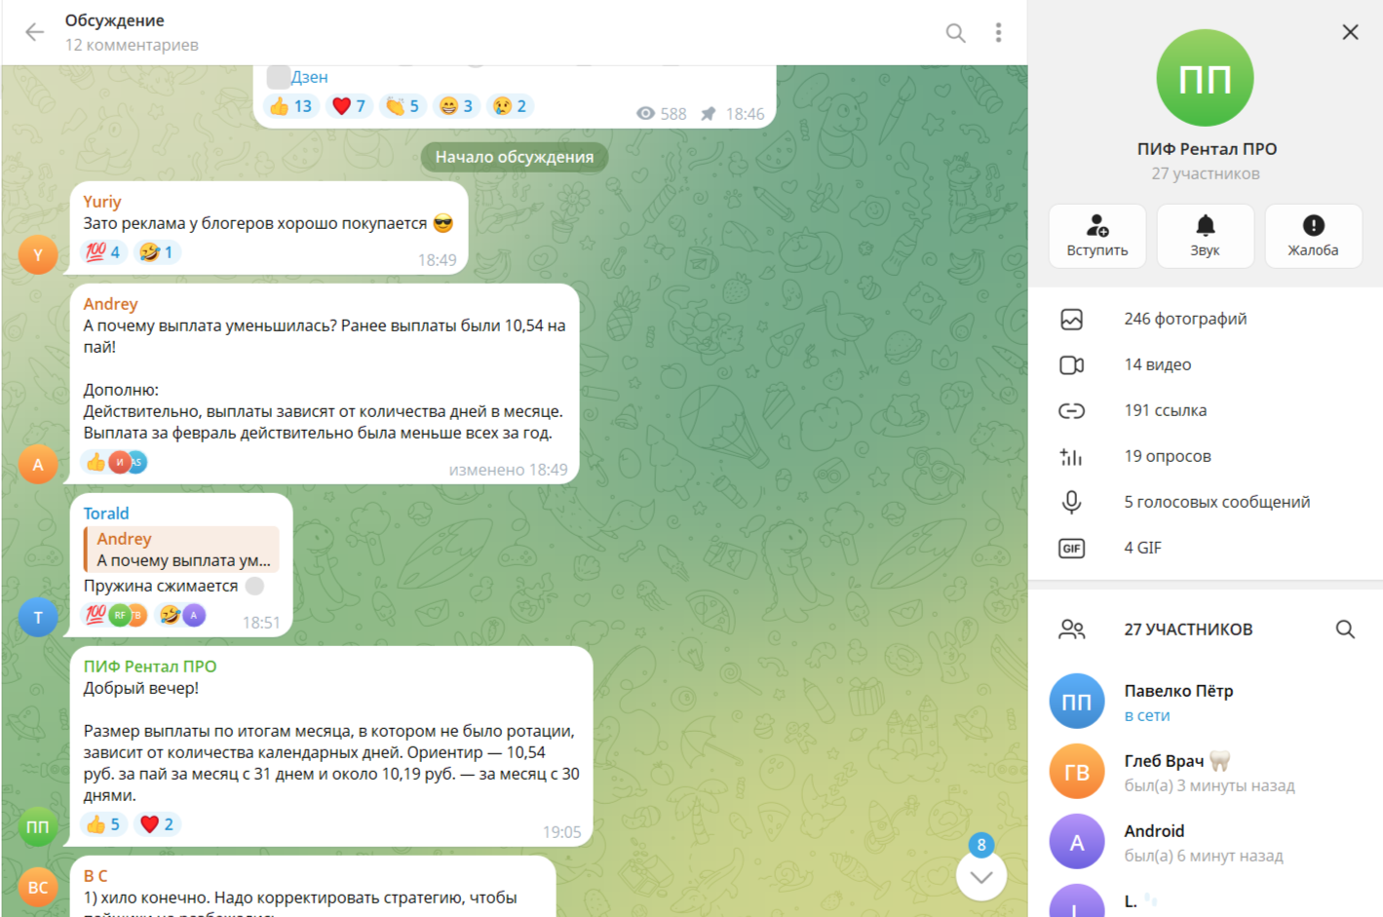Click the green ПИФ Рентал ПРО sender name in chat
The height and width of the screenshot is (917, 1383).
coord(150,667)
